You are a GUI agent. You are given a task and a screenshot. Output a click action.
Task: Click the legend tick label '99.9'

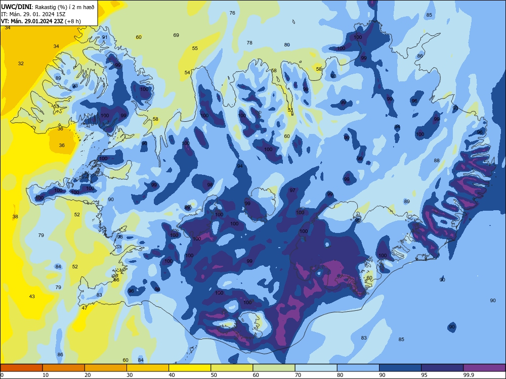[469, 375]
